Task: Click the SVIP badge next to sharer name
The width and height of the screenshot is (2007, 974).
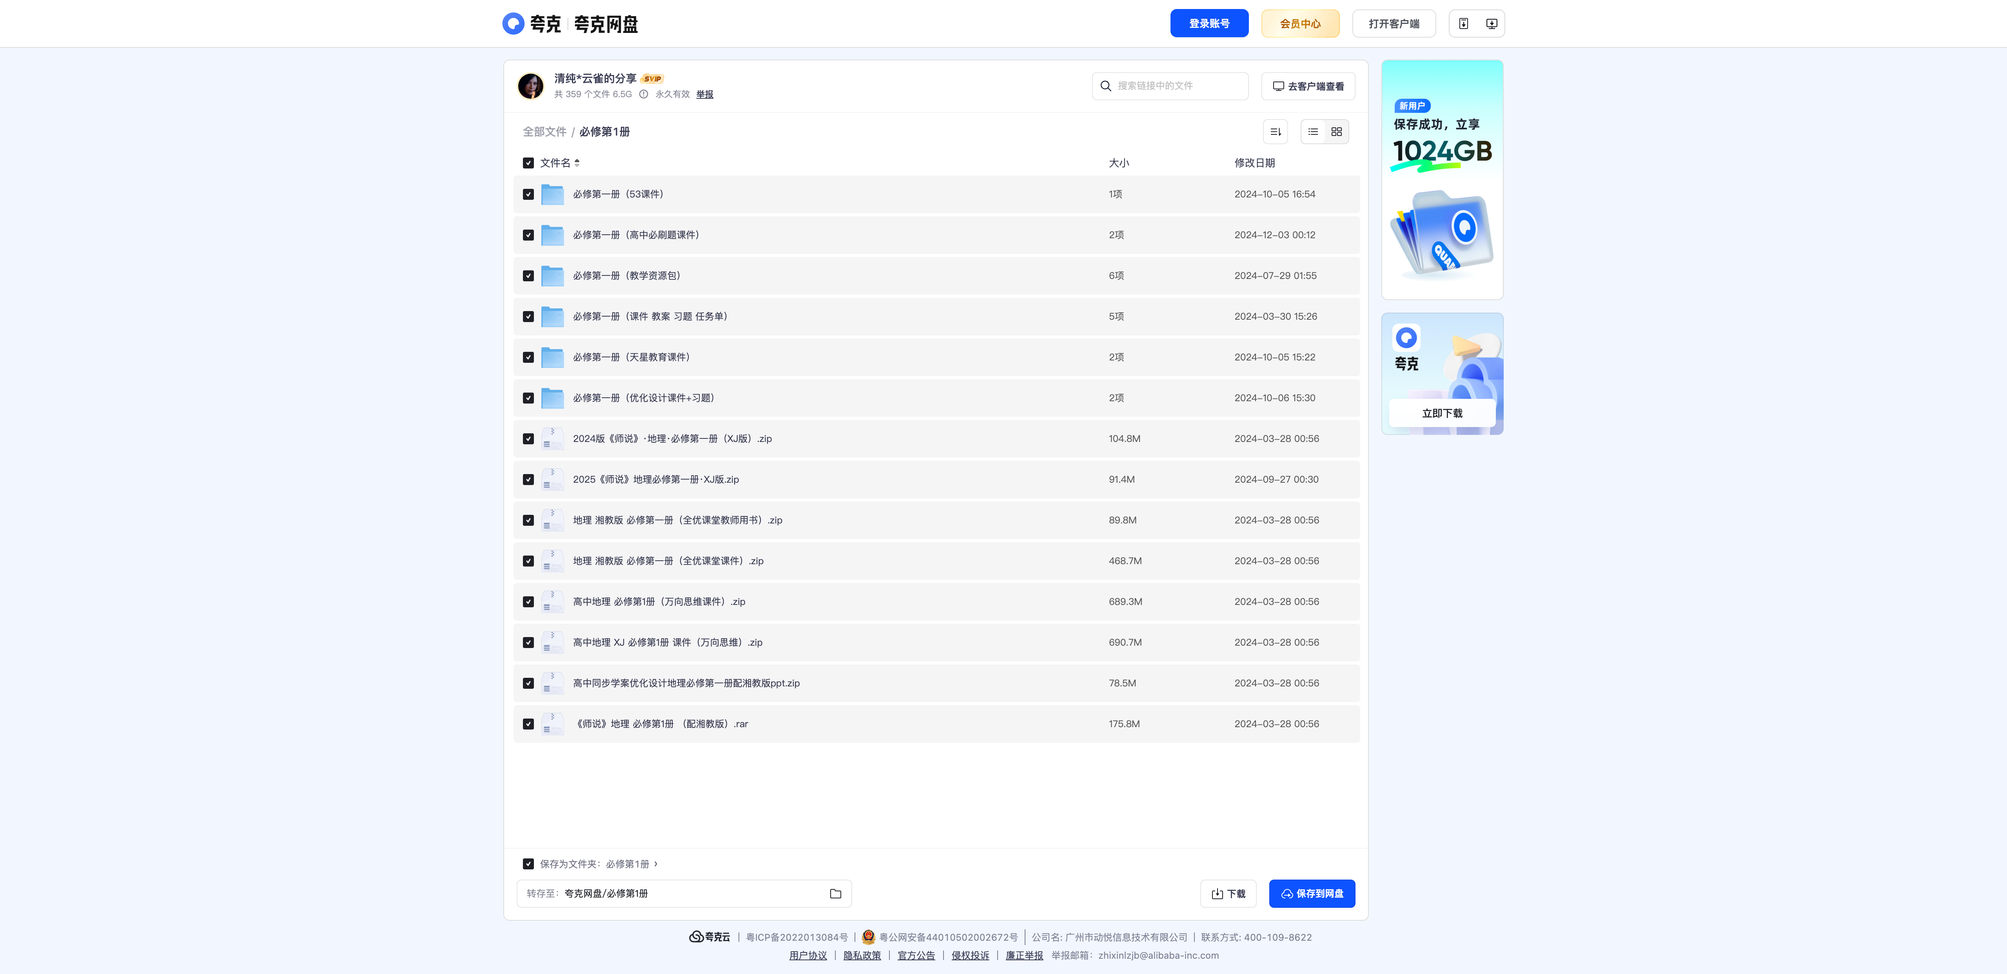Action: pyautogui.click(x=652, y=79)
